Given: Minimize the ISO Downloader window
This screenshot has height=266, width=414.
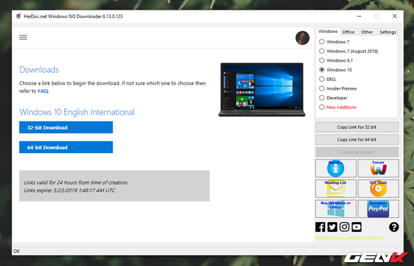Looking at the screenshot, I should click(359, 16).
